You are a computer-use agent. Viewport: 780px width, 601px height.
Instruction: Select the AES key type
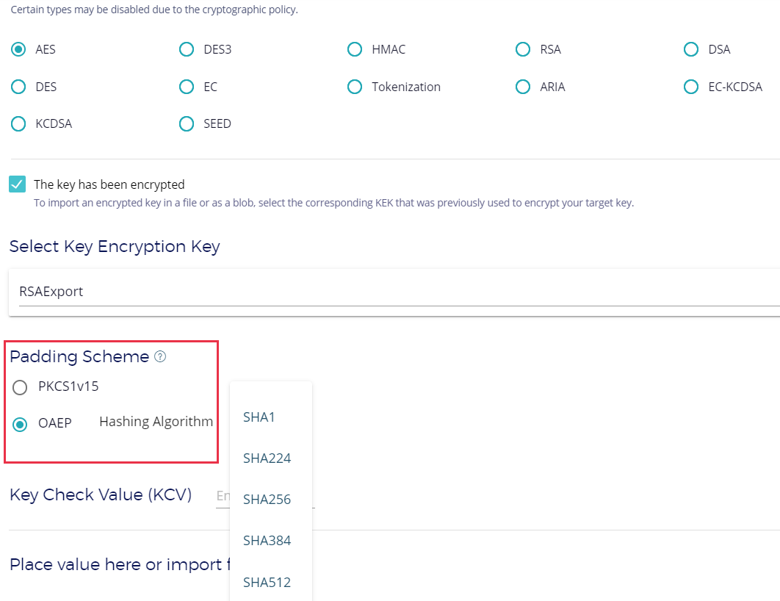19,50
